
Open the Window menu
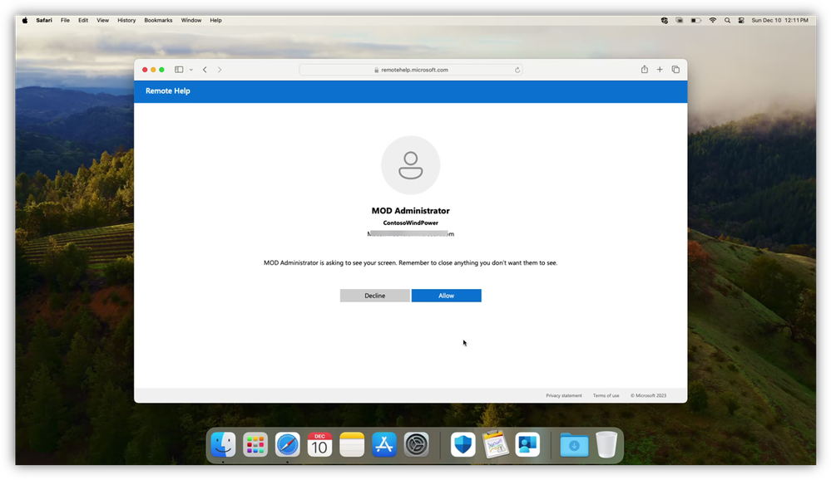click(x=191, y=21)
